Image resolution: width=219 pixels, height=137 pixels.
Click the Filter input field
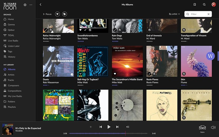click(x=198, y=14)
